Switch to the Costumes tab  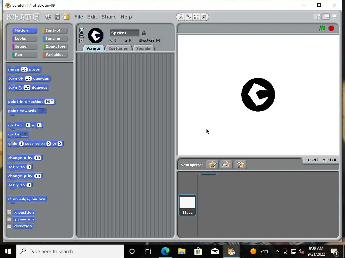pos(118,48)
